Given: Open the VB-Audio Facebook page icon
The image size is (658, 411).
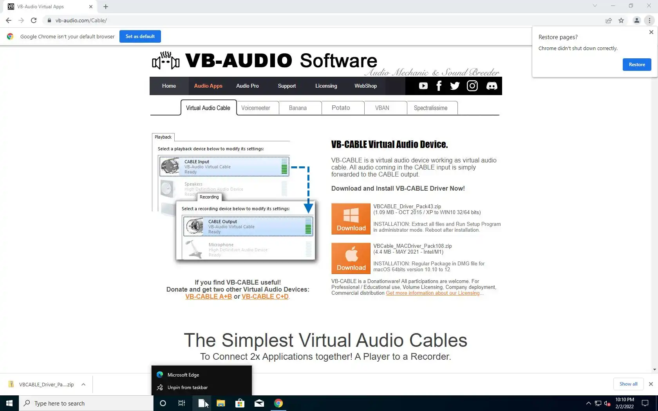Looking at the screenshot, I should [439, 86].
